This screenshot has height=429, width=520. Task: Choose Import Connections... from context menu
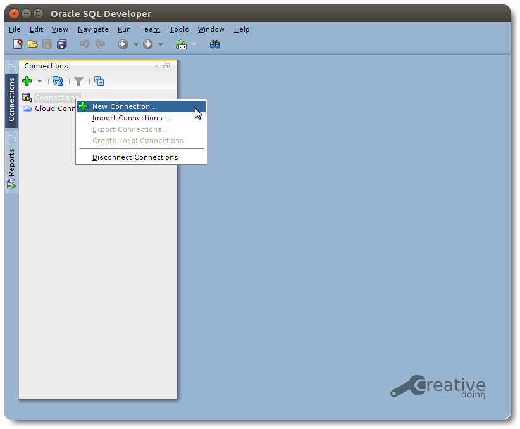click(x=141, y=118)
